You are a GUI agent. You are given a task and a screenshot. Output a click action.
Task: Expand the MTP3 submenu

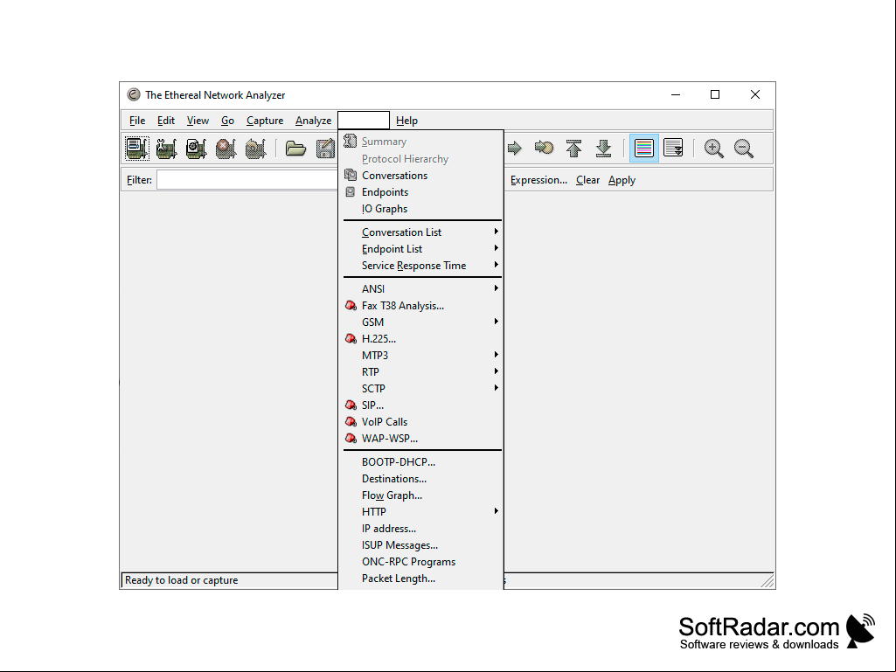(422, 355)
